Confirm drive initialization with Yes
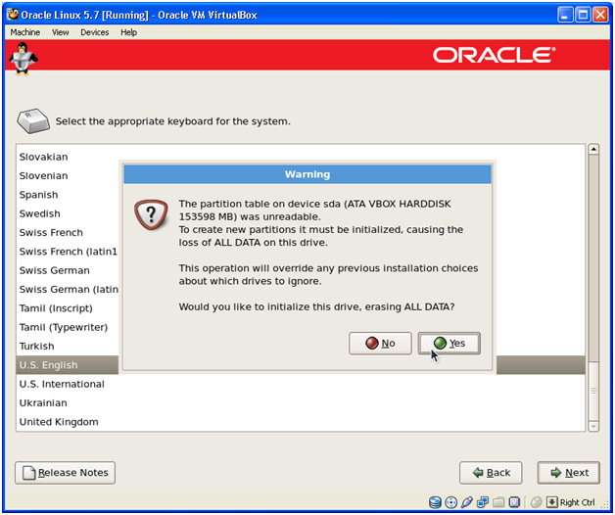 click(449, 344)
